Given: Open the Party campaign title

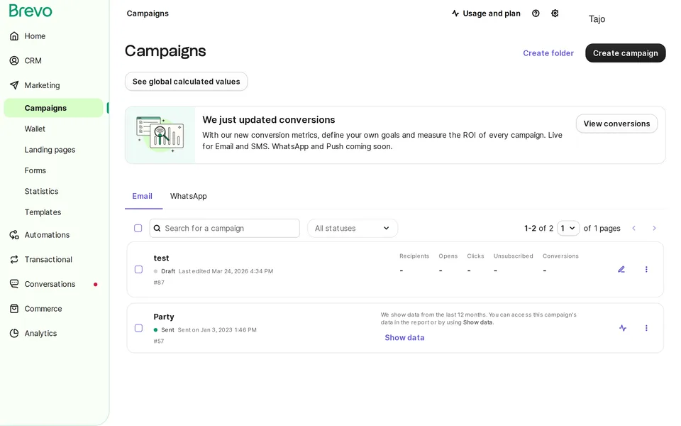Looking at the screenshot, I should pyautogui.click(x=164, y=317).
